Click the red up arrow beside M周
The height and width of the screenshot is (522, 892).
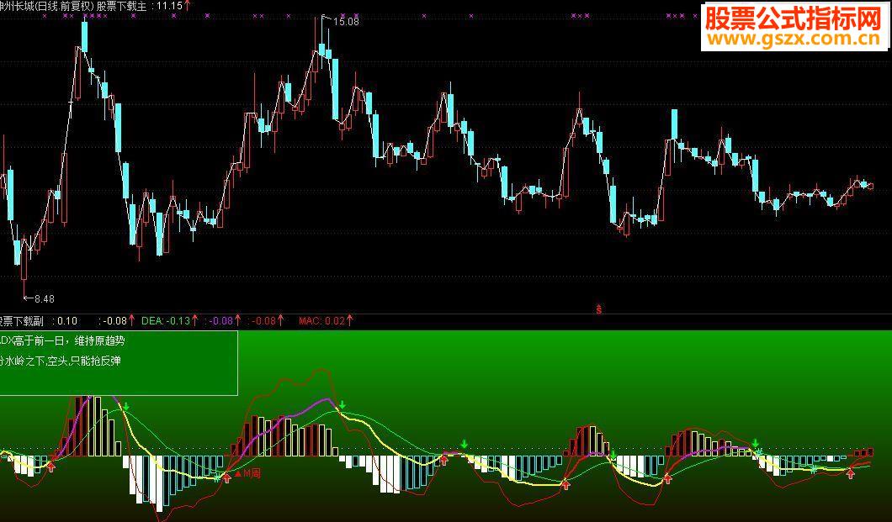[226, 477]
